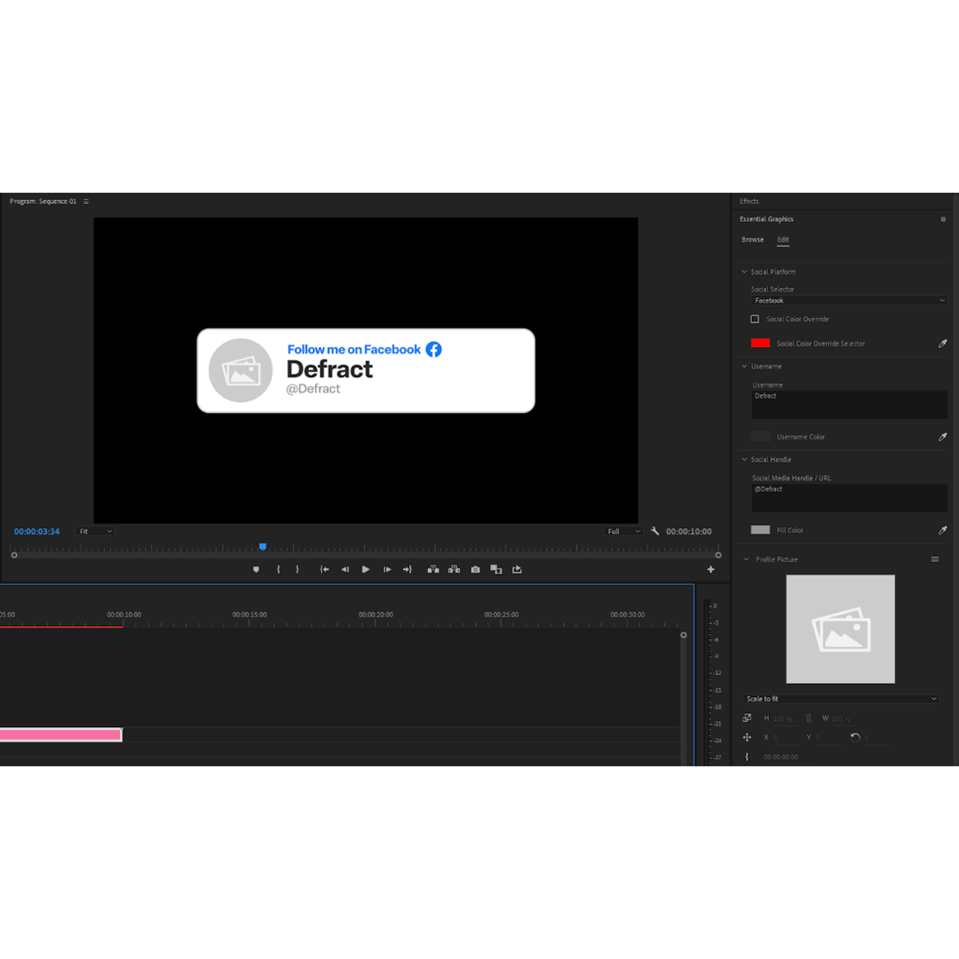Click the Username text field containing Defract
The image size is (959, 959).
[x=849, y=405]
